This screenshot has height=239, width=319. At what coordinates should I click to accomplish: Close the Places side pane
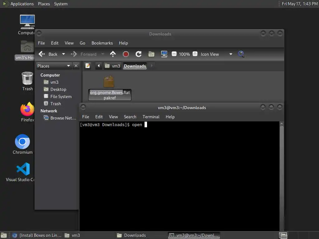point(76,66)
